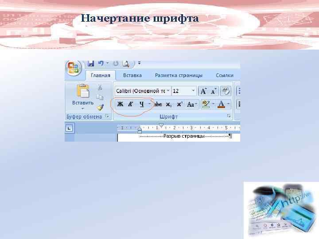This screenshot has width=319, height=239.
Task: Select the Format Painter brush icon
Action: click(x=100, y=107)
